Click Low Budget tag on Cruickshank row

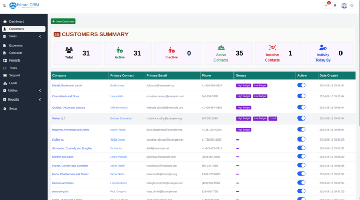coord(260,96)
